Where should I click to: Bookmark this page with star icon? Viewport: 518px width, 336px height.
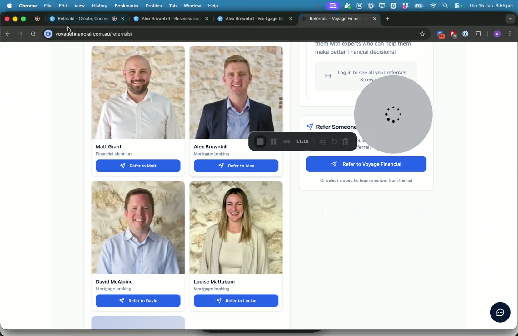click(x=422, y=34)
